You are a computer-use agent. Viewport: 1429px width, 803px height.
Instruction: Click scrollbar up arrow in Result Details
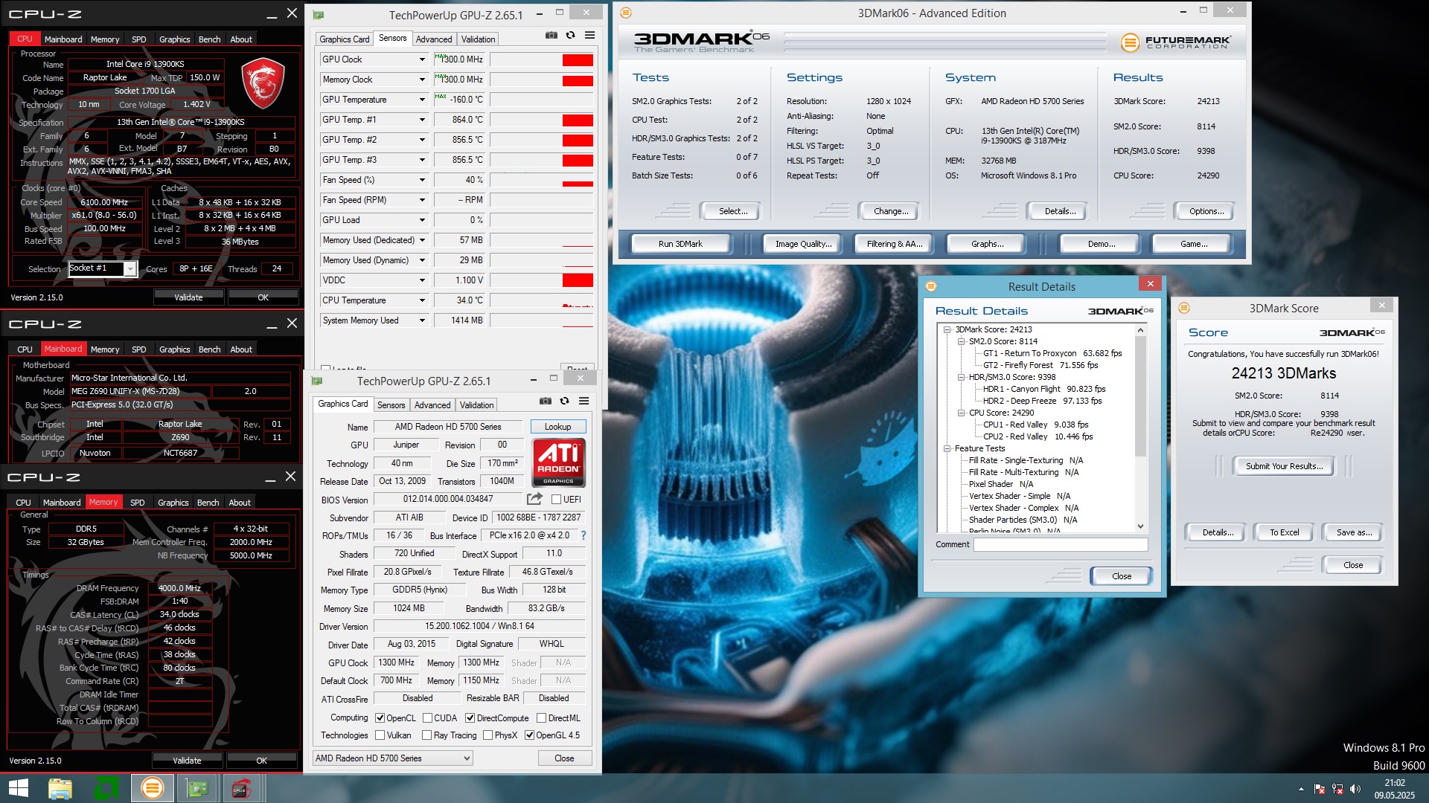coord(1140,329)
